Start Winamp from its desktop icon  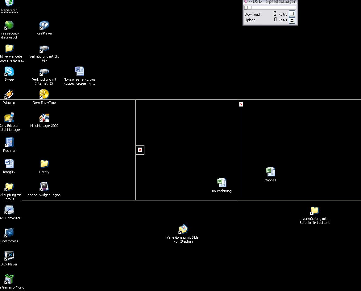click(9, 95)
